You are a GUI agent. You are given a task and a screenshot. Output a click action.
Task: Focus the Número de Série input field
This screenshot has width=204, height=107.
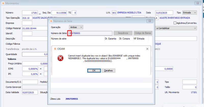pos(91,33)
